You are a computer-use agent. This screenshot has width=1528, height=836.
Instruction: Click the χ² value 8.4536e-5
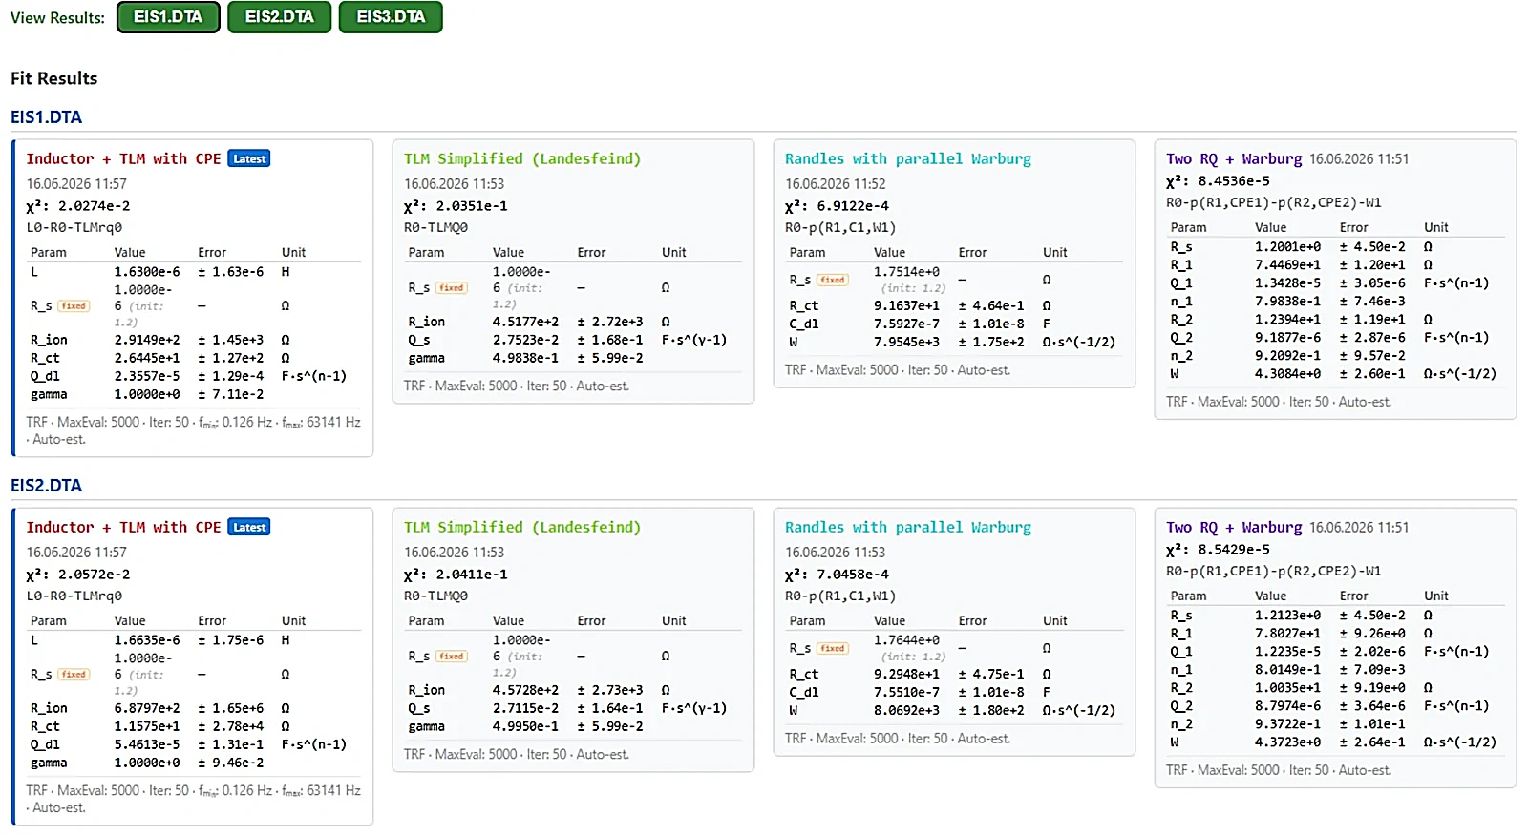pyautogui.click(x=1234, y=181)
